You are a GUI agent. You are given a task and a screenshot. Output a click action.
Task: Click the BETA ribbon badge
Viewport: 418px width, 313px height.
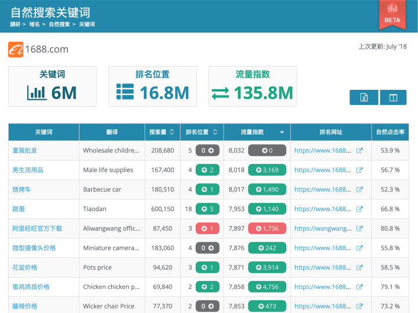coord(392,14)
